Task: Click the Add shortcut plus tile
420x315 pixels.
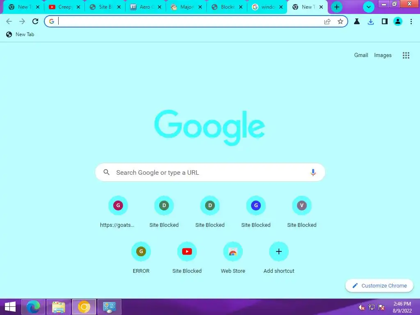Action: tap(279, 258)
